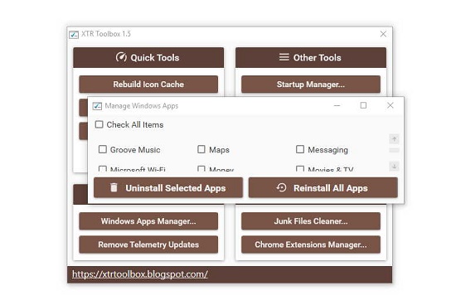
Task: Minimize the Manage Windows Apps window
Action: click(x=337, y=105)
